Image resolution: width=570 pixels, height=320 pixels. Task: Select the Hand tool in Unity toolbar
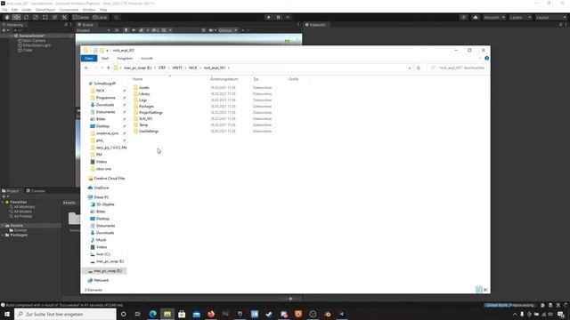pyautogui.click(x=7, y=18)
